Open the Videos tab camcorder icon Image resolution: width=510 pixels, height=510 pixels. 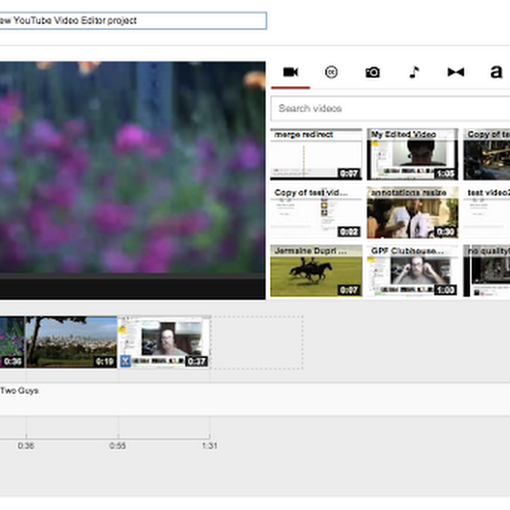291,72
